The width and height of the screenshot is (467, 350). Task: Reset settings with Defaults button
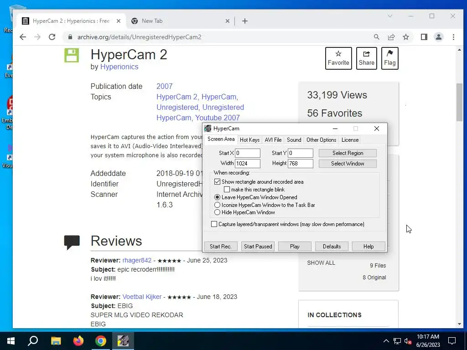[332, 247]
